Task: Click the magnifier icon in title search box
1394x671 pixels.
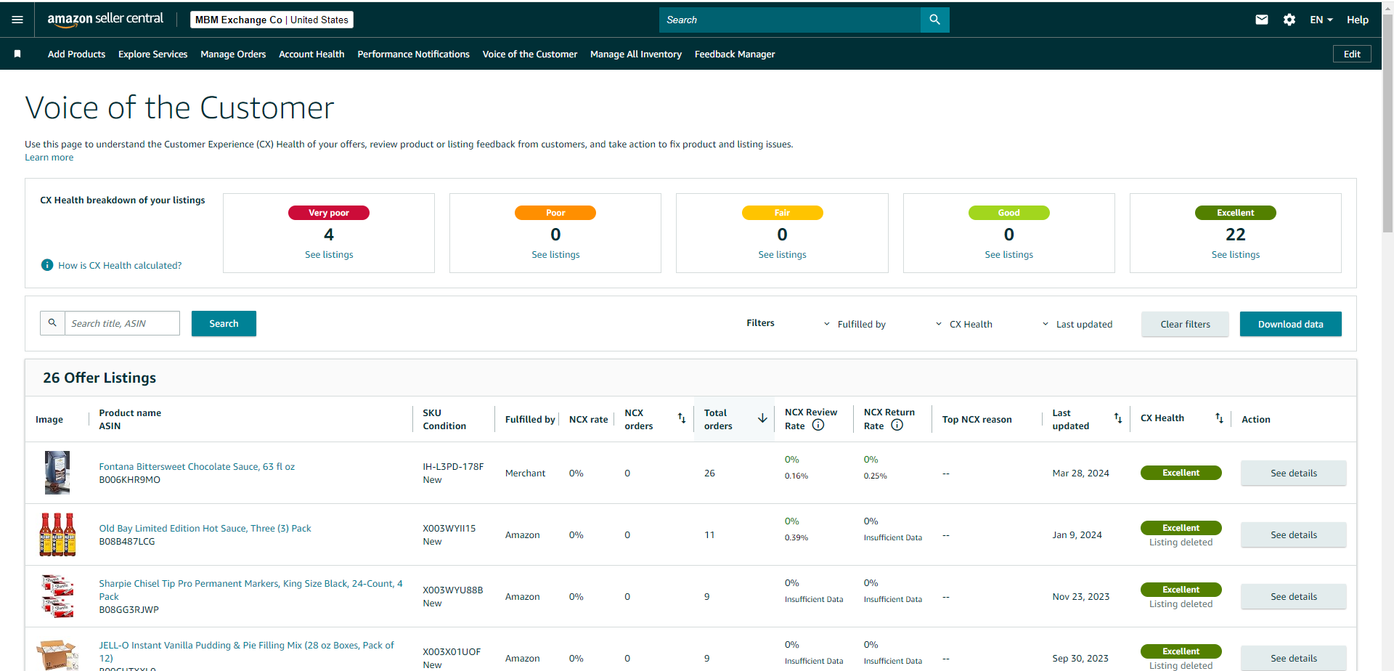Action: point(52,323)
